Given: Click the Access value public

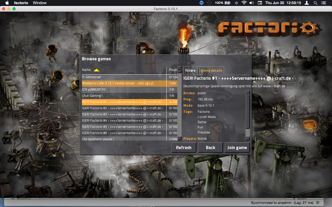Looking at the screenshot, I should point(202,93).
